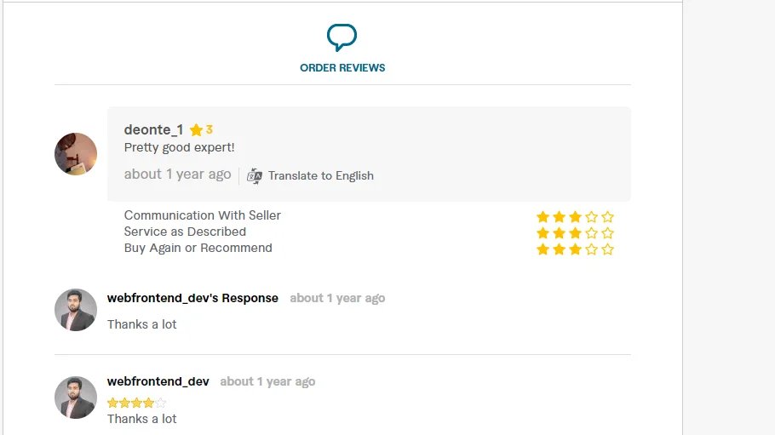Click webfrontend_dev's Response avatar photo
The height and width of the screenshot is (435, 775).
point(76,310)
